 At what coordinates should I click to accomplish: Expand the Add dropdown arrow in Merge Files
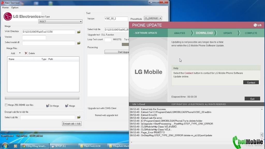pos(20,53)
